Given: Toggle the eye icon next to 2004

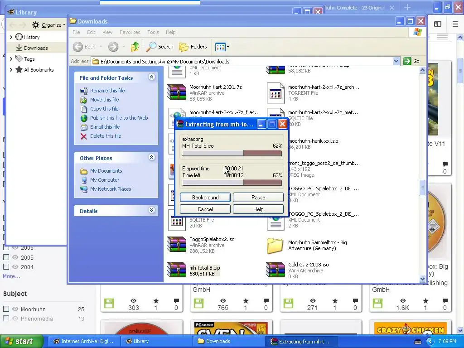Looking at the screenshot, I should (15, 266).
